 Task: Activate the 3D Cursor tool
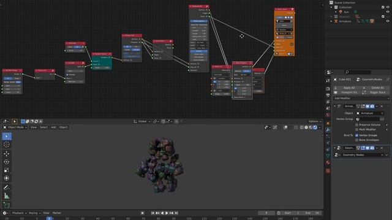[7, 144]
